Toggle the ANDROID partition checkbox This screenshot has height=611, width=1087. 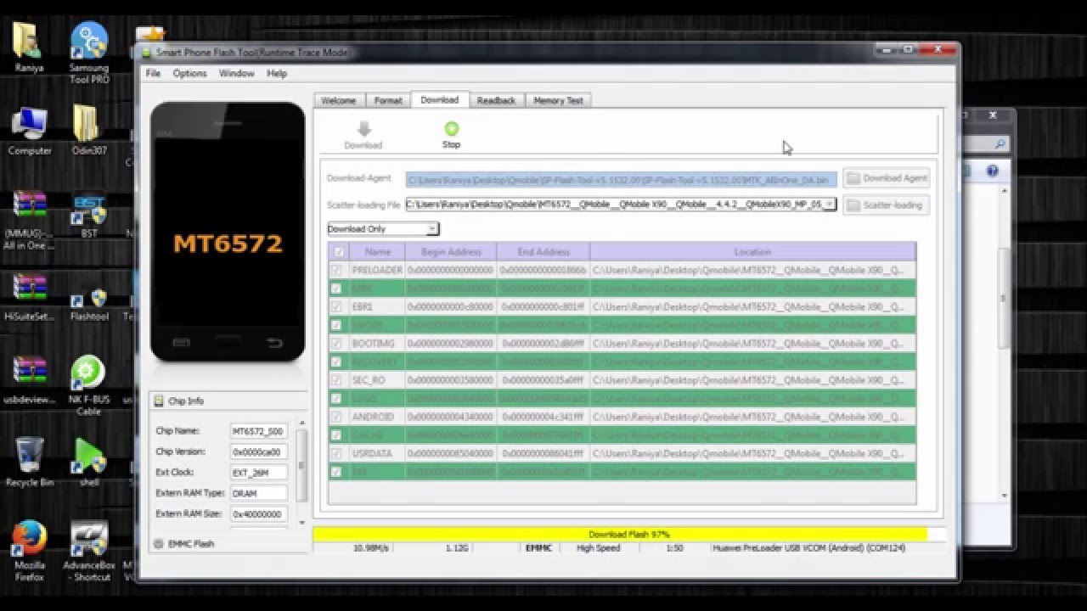pos(336,417)
